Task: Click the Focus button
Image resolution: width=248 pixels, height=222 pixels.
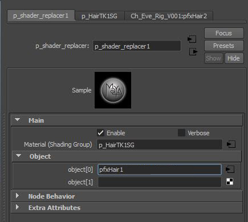Action: click(x=224, y=33)
